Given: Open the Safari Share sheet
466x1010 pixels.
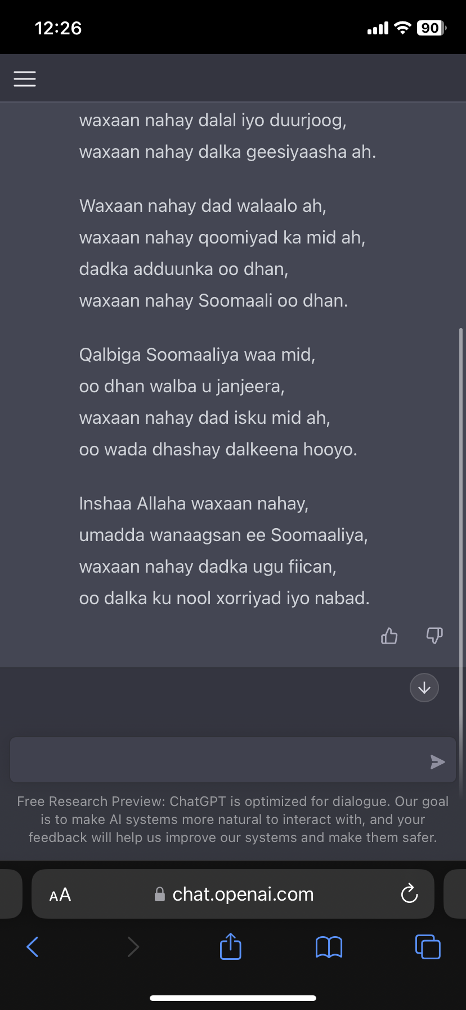Looking at the screenshot, I should 230,946.
